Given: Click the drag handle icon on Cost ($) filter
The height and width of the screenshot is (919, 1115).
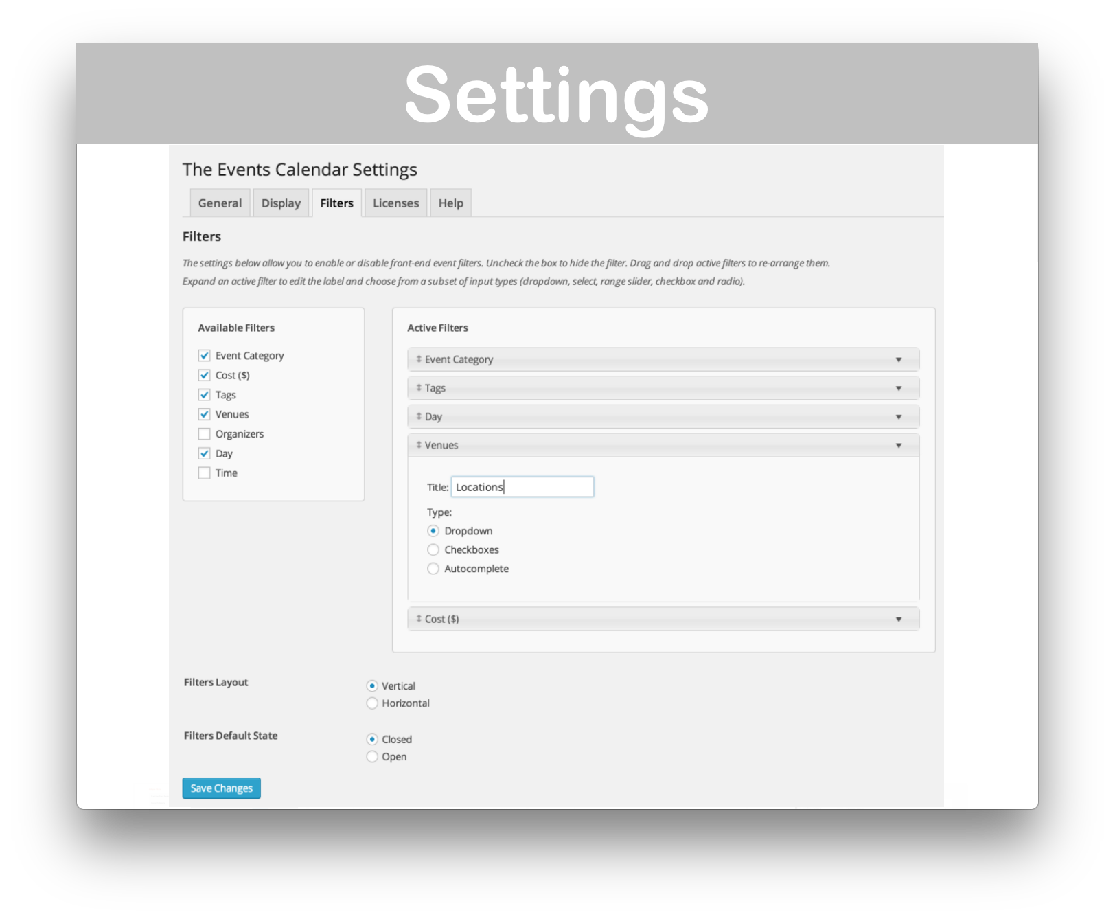Looking at the screenshot, I should point(419,619).
